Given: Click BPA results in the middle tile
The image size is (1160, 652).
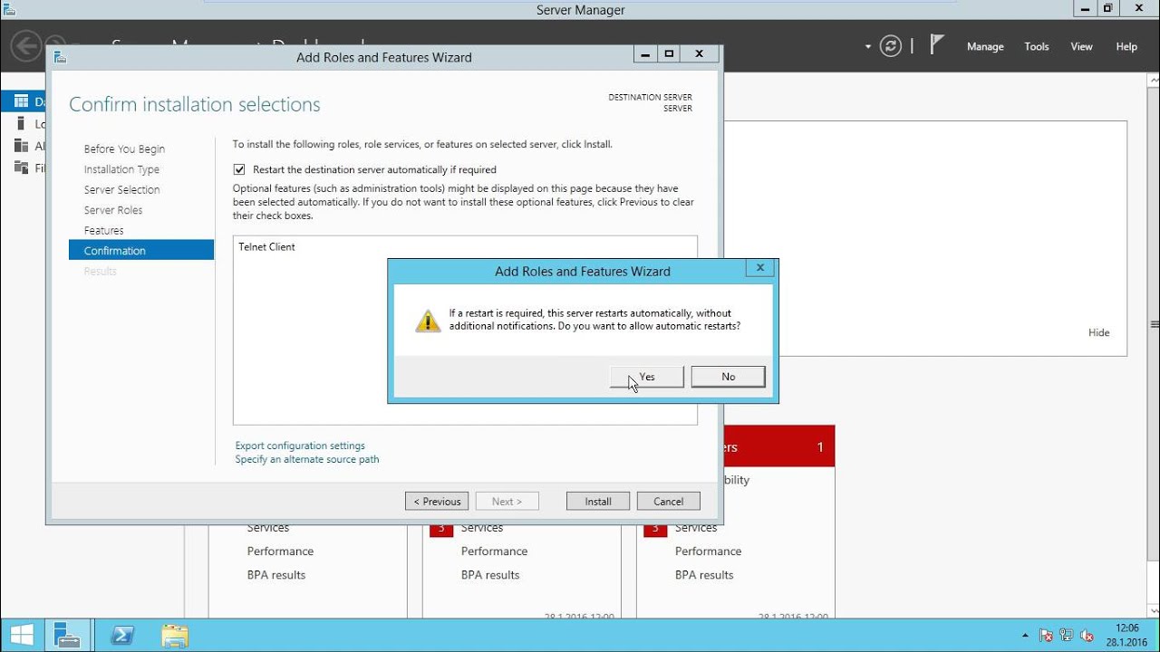Looking at the screenshot, I should [490, 575].
